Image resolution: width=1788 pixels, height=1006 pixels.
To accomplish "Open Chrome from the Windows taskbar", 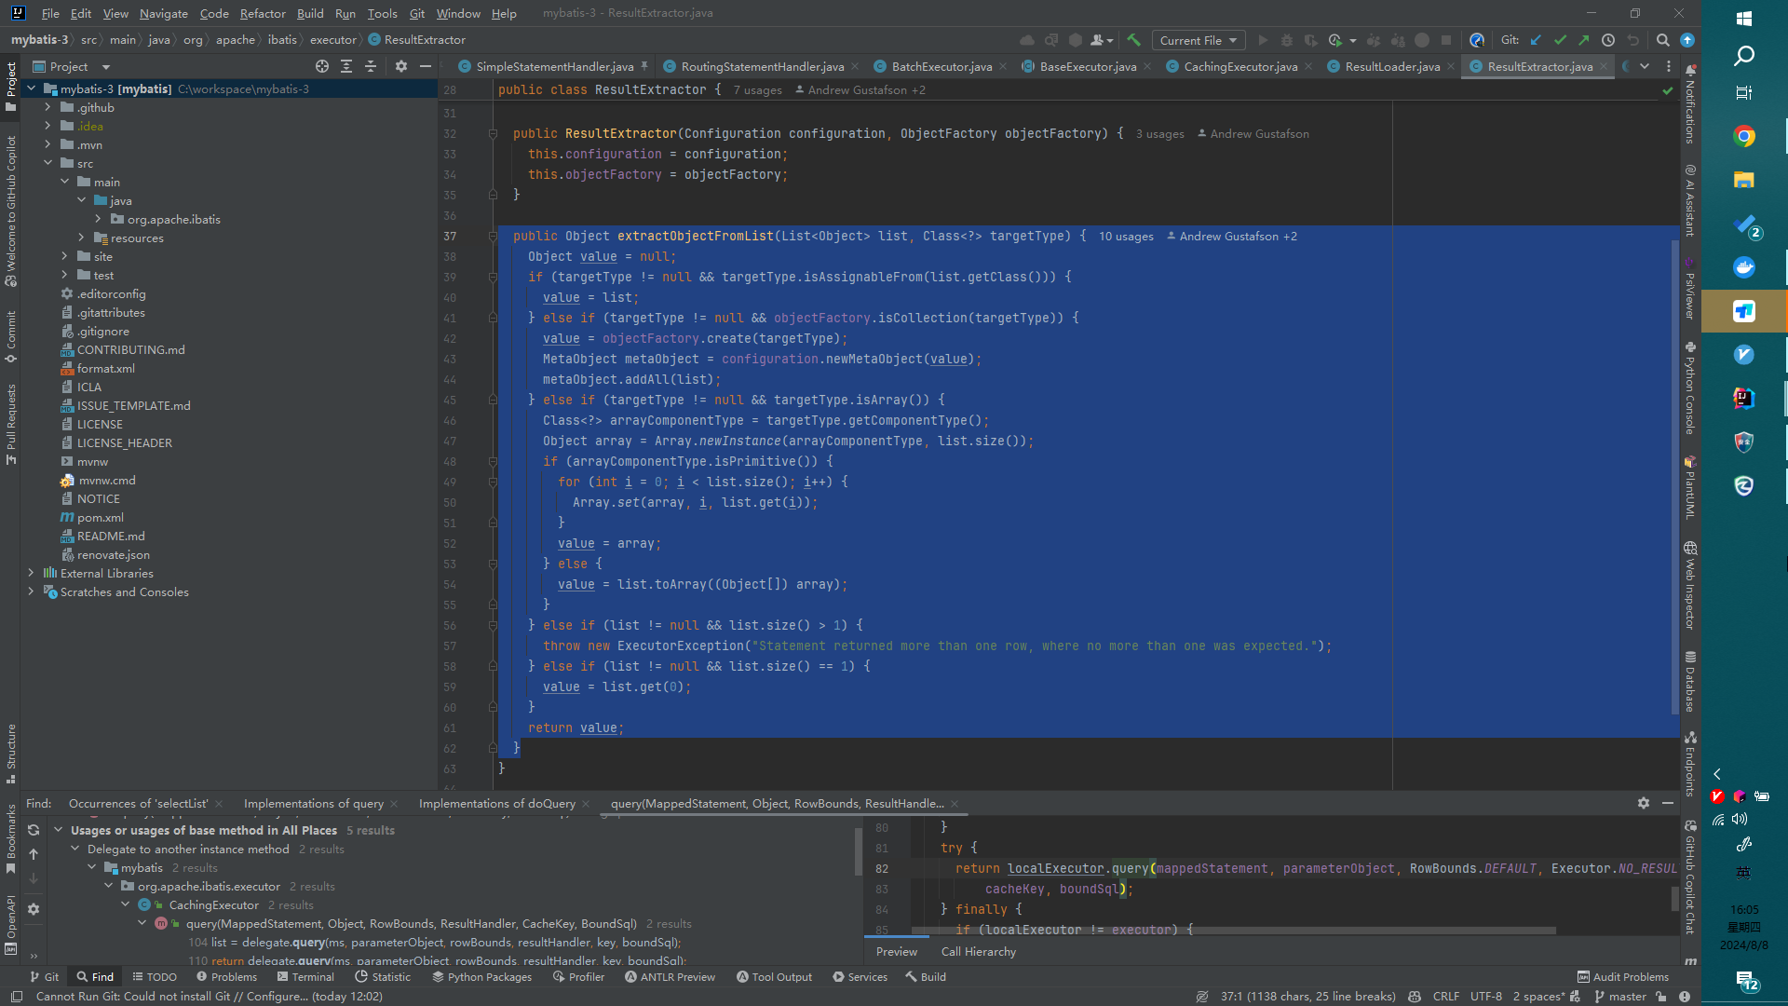I will click(1744, 136).
